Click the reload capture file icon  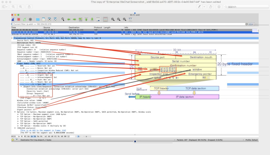[x=55, y=19]
